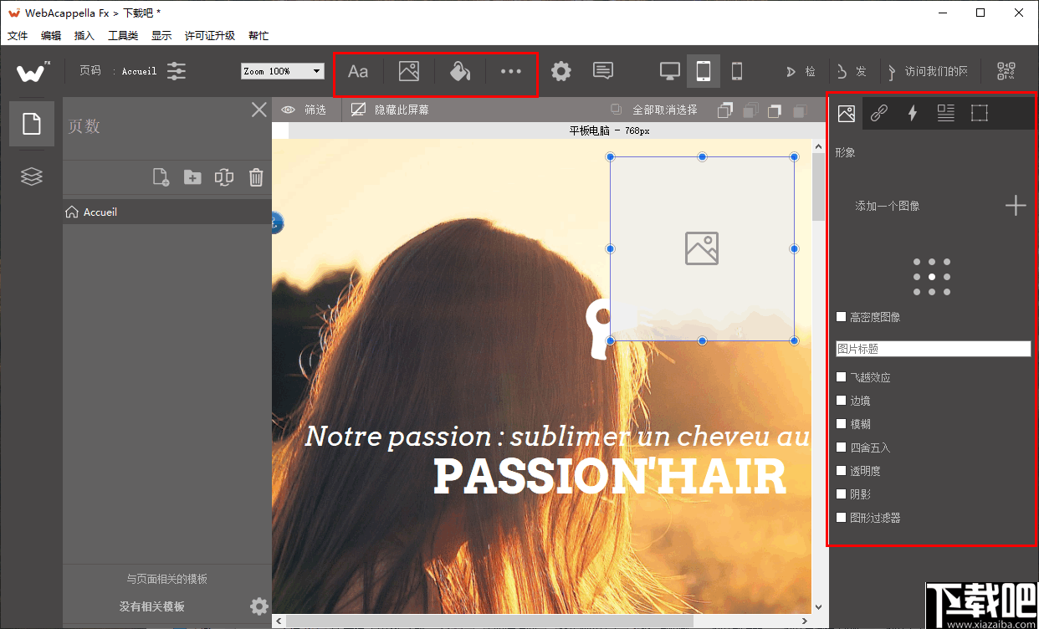
Task: Click the image insert icon in toolbar
Action: (409, 71)
